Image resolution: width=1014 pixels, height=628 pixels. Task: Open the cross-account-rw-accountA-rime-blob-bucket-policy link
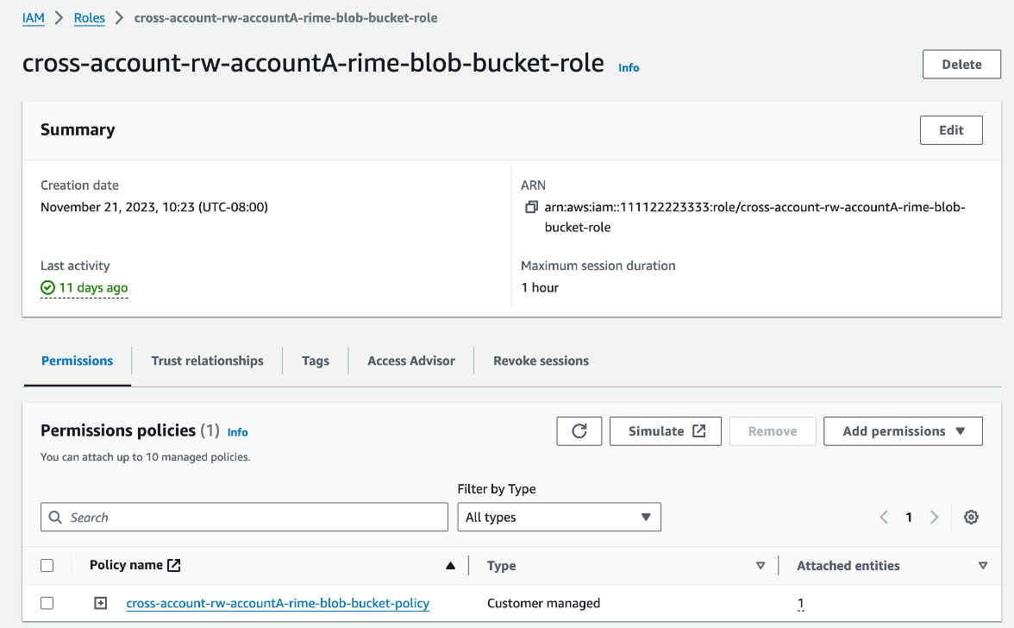pyautogui.click(x=278, y=603)
